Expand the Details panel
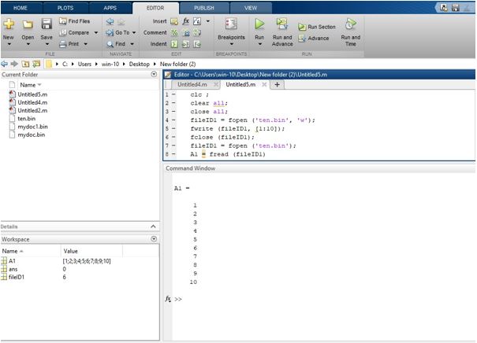 click(153, 227)
